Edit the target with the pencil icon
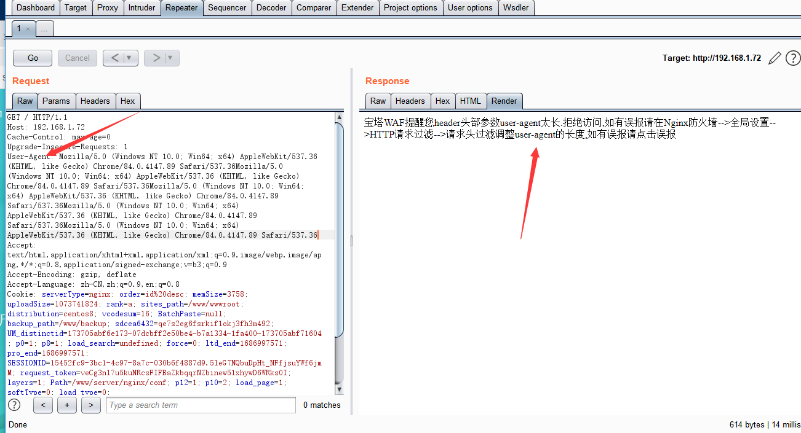Viewport: 801px width, 433px height. pyautogui.click(x=775, y=58)
